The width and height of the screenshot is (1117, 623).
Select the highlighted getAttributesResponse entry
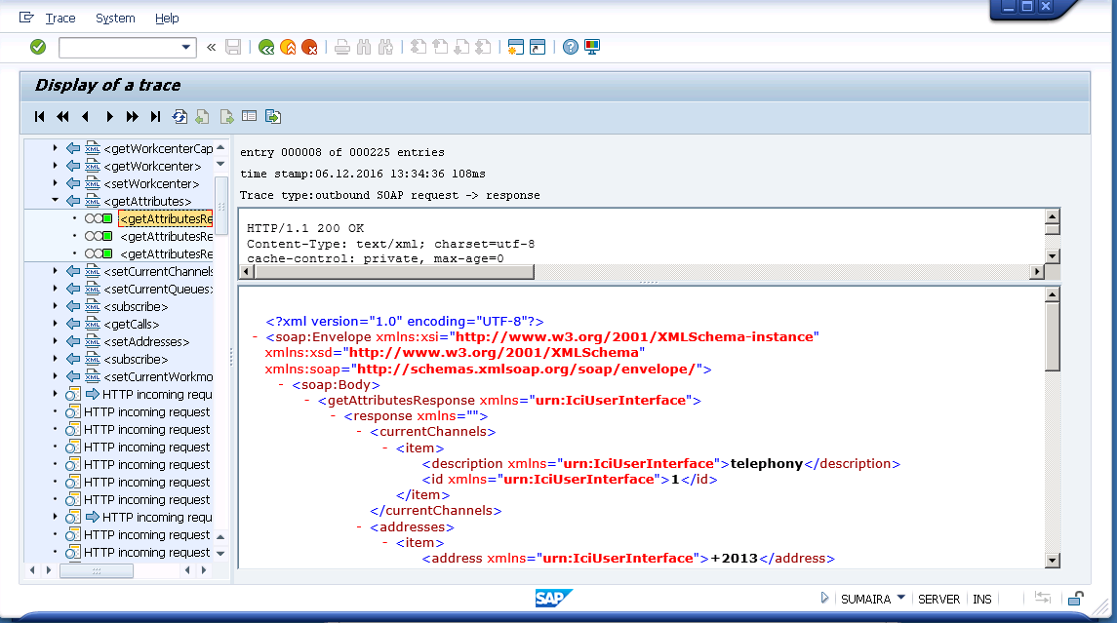[x=165, y=218]
